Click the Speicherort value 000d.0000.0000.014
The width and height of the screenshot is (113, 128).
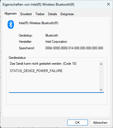pyautogui.click(x=74, y=48)
